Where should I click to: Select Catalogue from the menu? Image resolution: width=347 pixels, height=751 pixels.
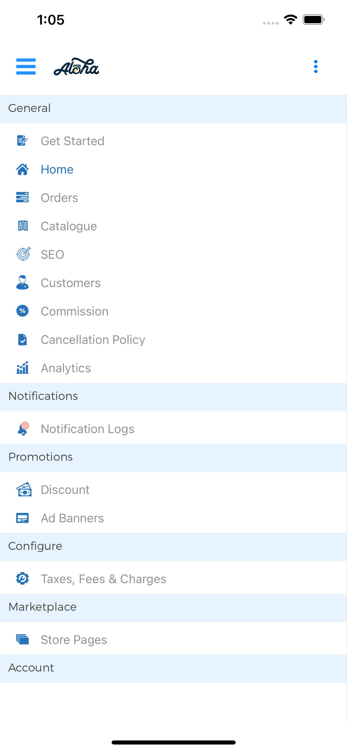[173, 226]
